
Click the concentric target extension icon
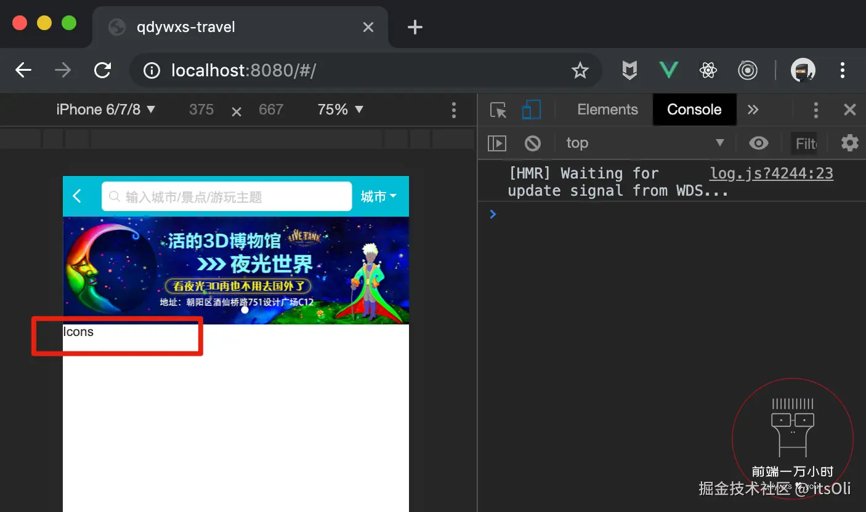pyautogui.click(x=748, y=71)
